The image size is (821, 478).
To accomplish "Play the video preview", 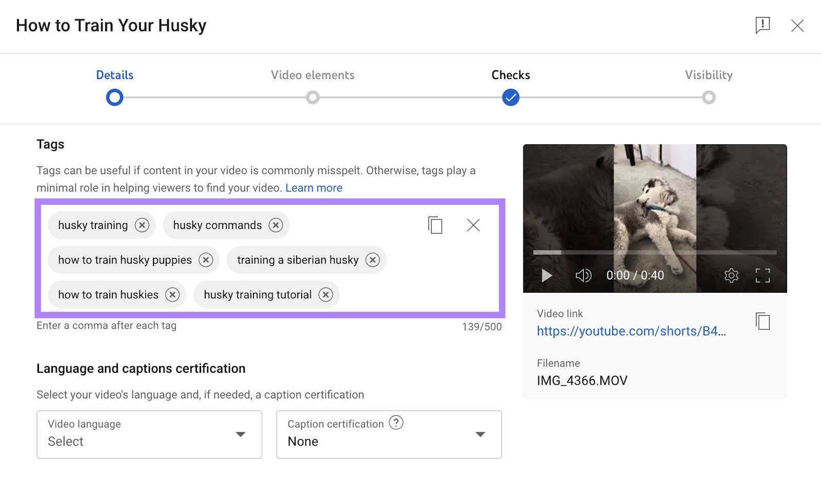I will tap(546, 275).
